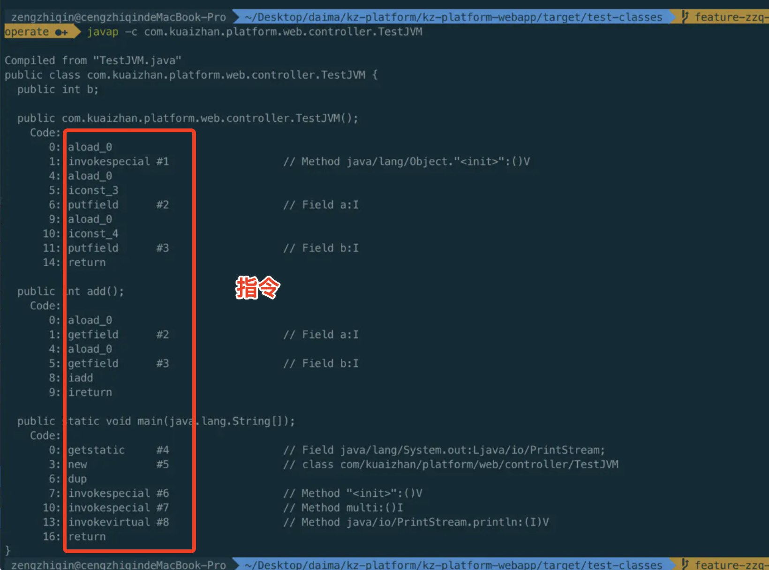Click the public int add() declaration
Screen dimensions: 769x570
(x=71, y=292)
